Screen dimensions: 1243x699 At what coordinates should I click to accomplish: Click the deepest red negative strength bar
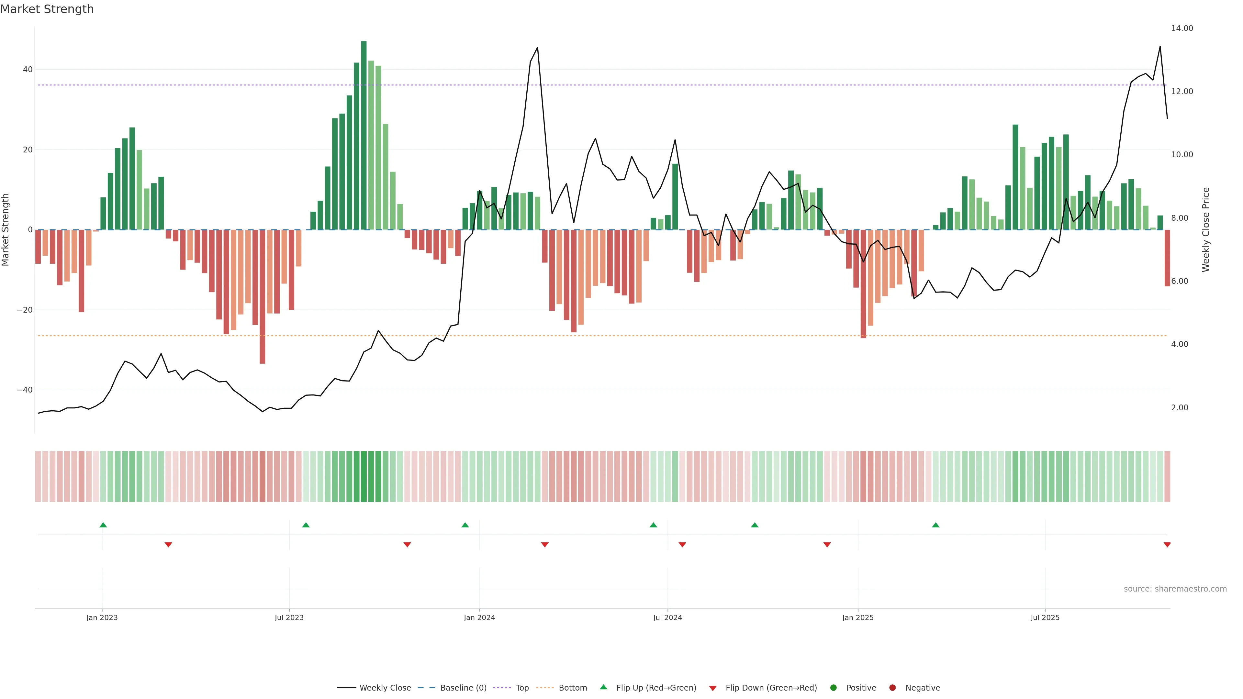click(x=262, y=297)
